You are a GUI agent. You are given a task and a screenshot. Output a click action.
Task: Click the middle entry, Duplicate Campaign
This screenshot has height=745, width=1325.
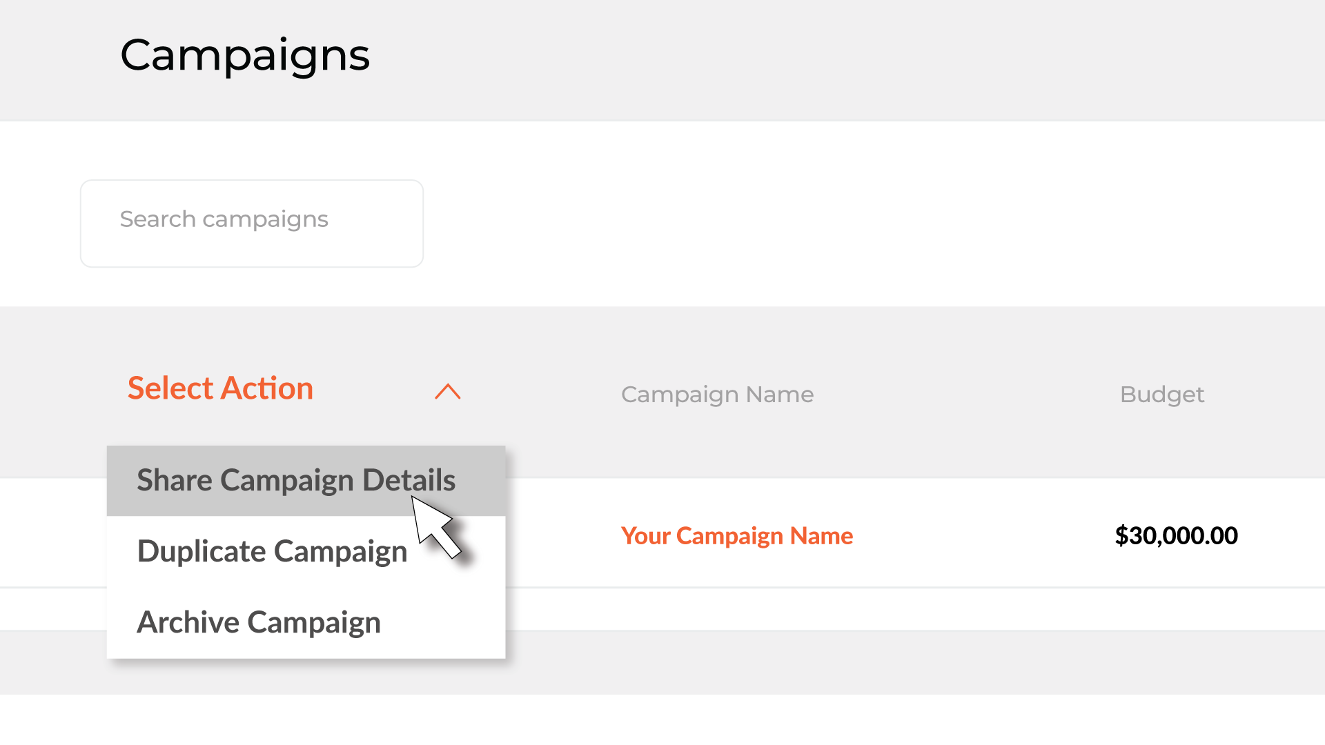[x=272, y=551]
